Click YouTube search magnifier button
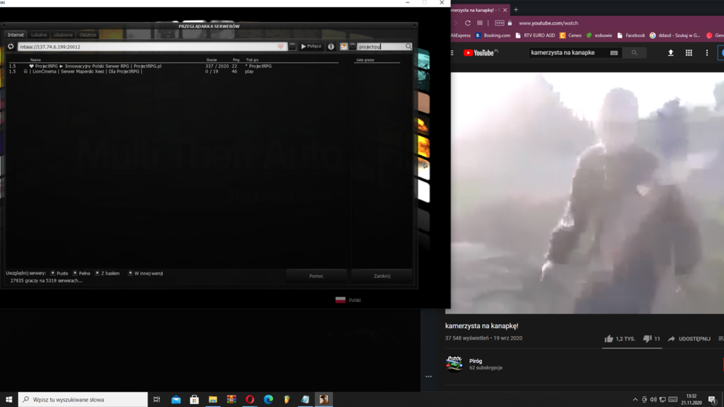The height and width of the screenshot is (407, 724). (x=634, y=53)
